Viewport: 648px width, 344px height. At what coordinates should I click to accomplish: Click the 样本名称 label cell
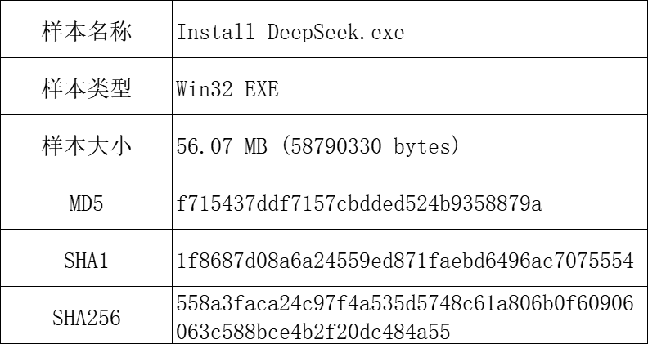[x=86, y=33]
